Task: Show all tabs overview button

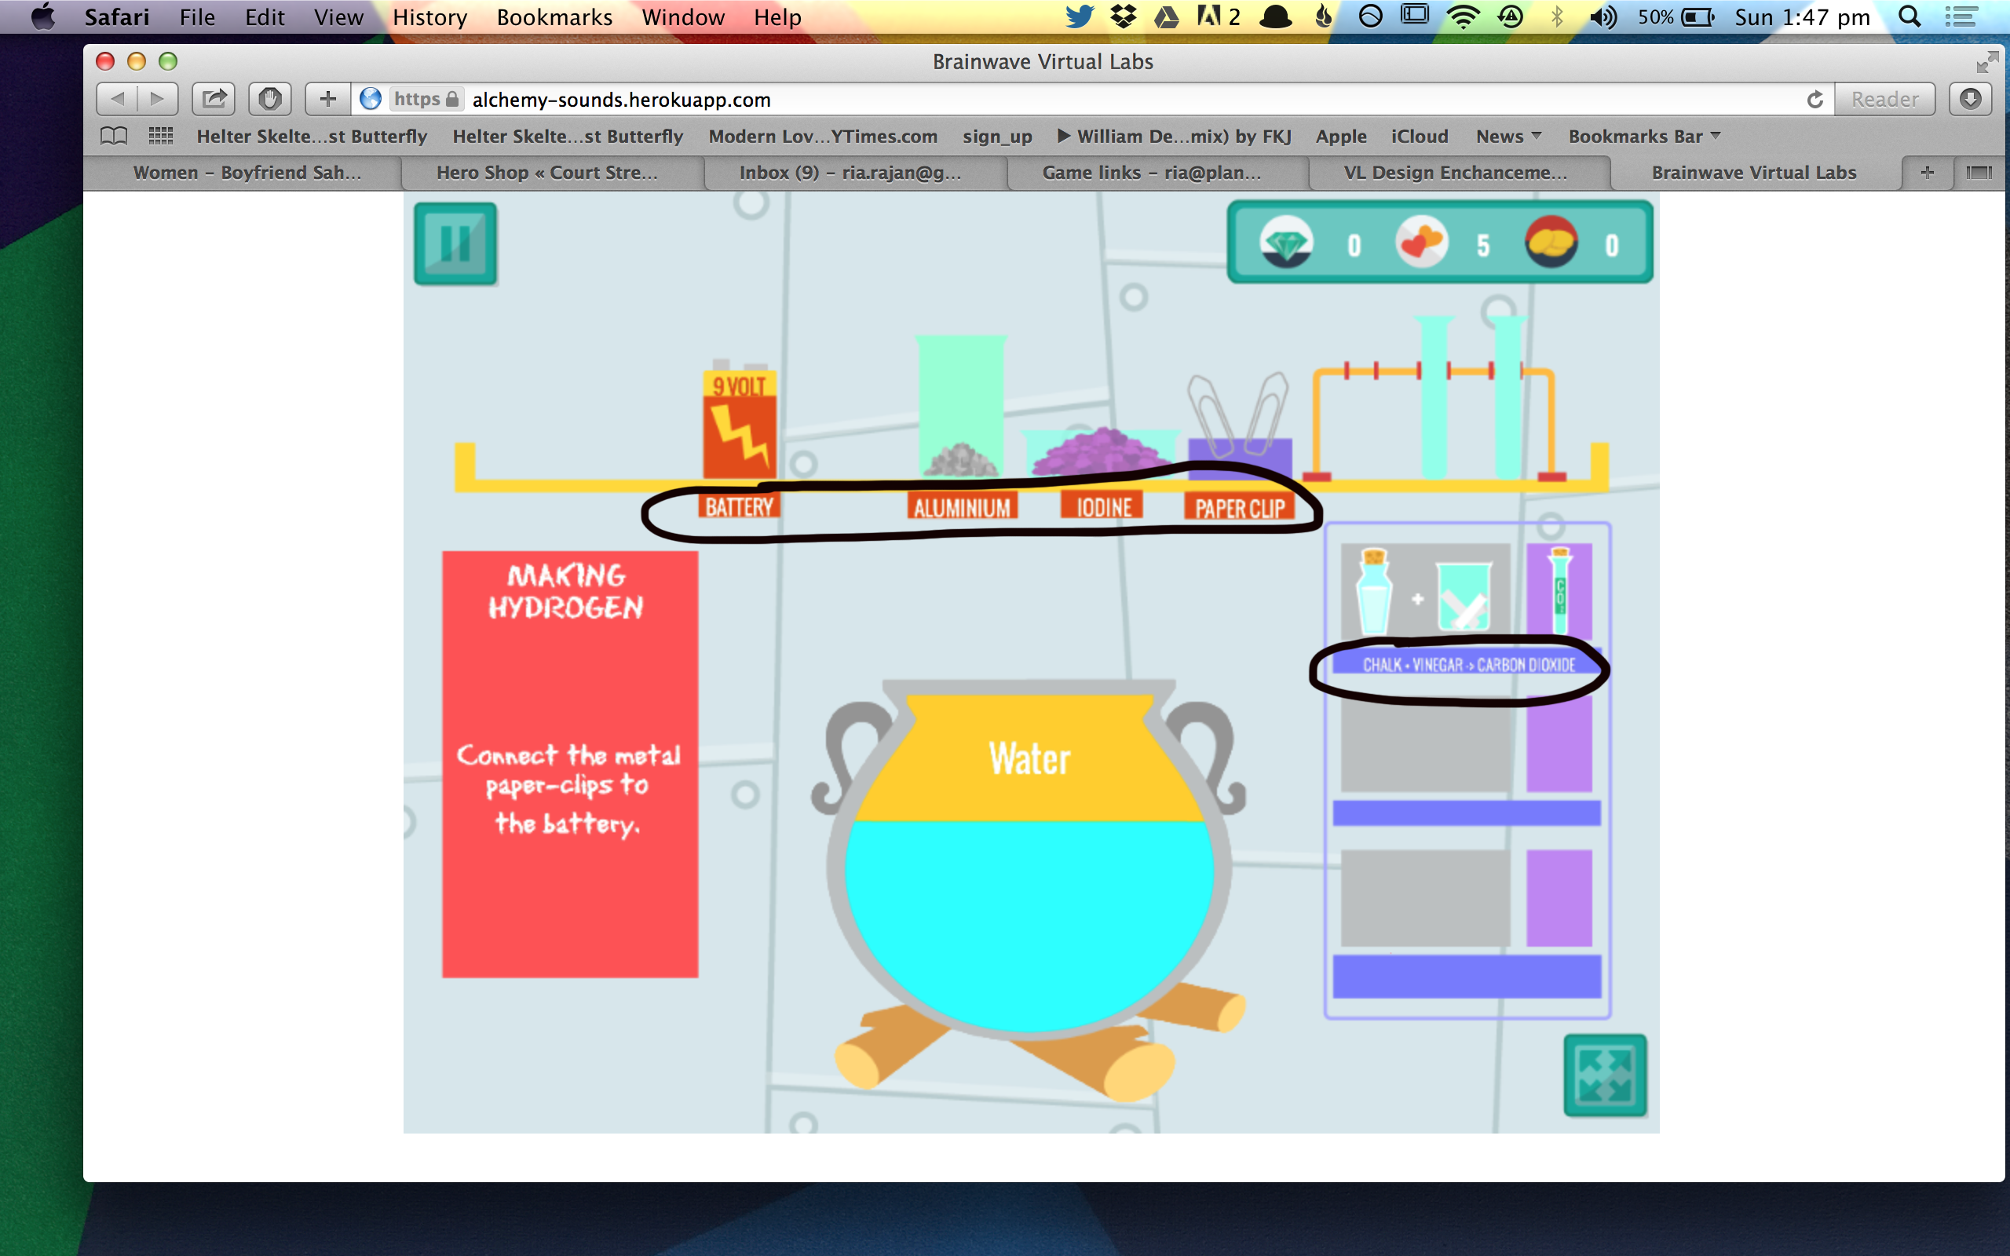Action: click(x=1979, y=173)
